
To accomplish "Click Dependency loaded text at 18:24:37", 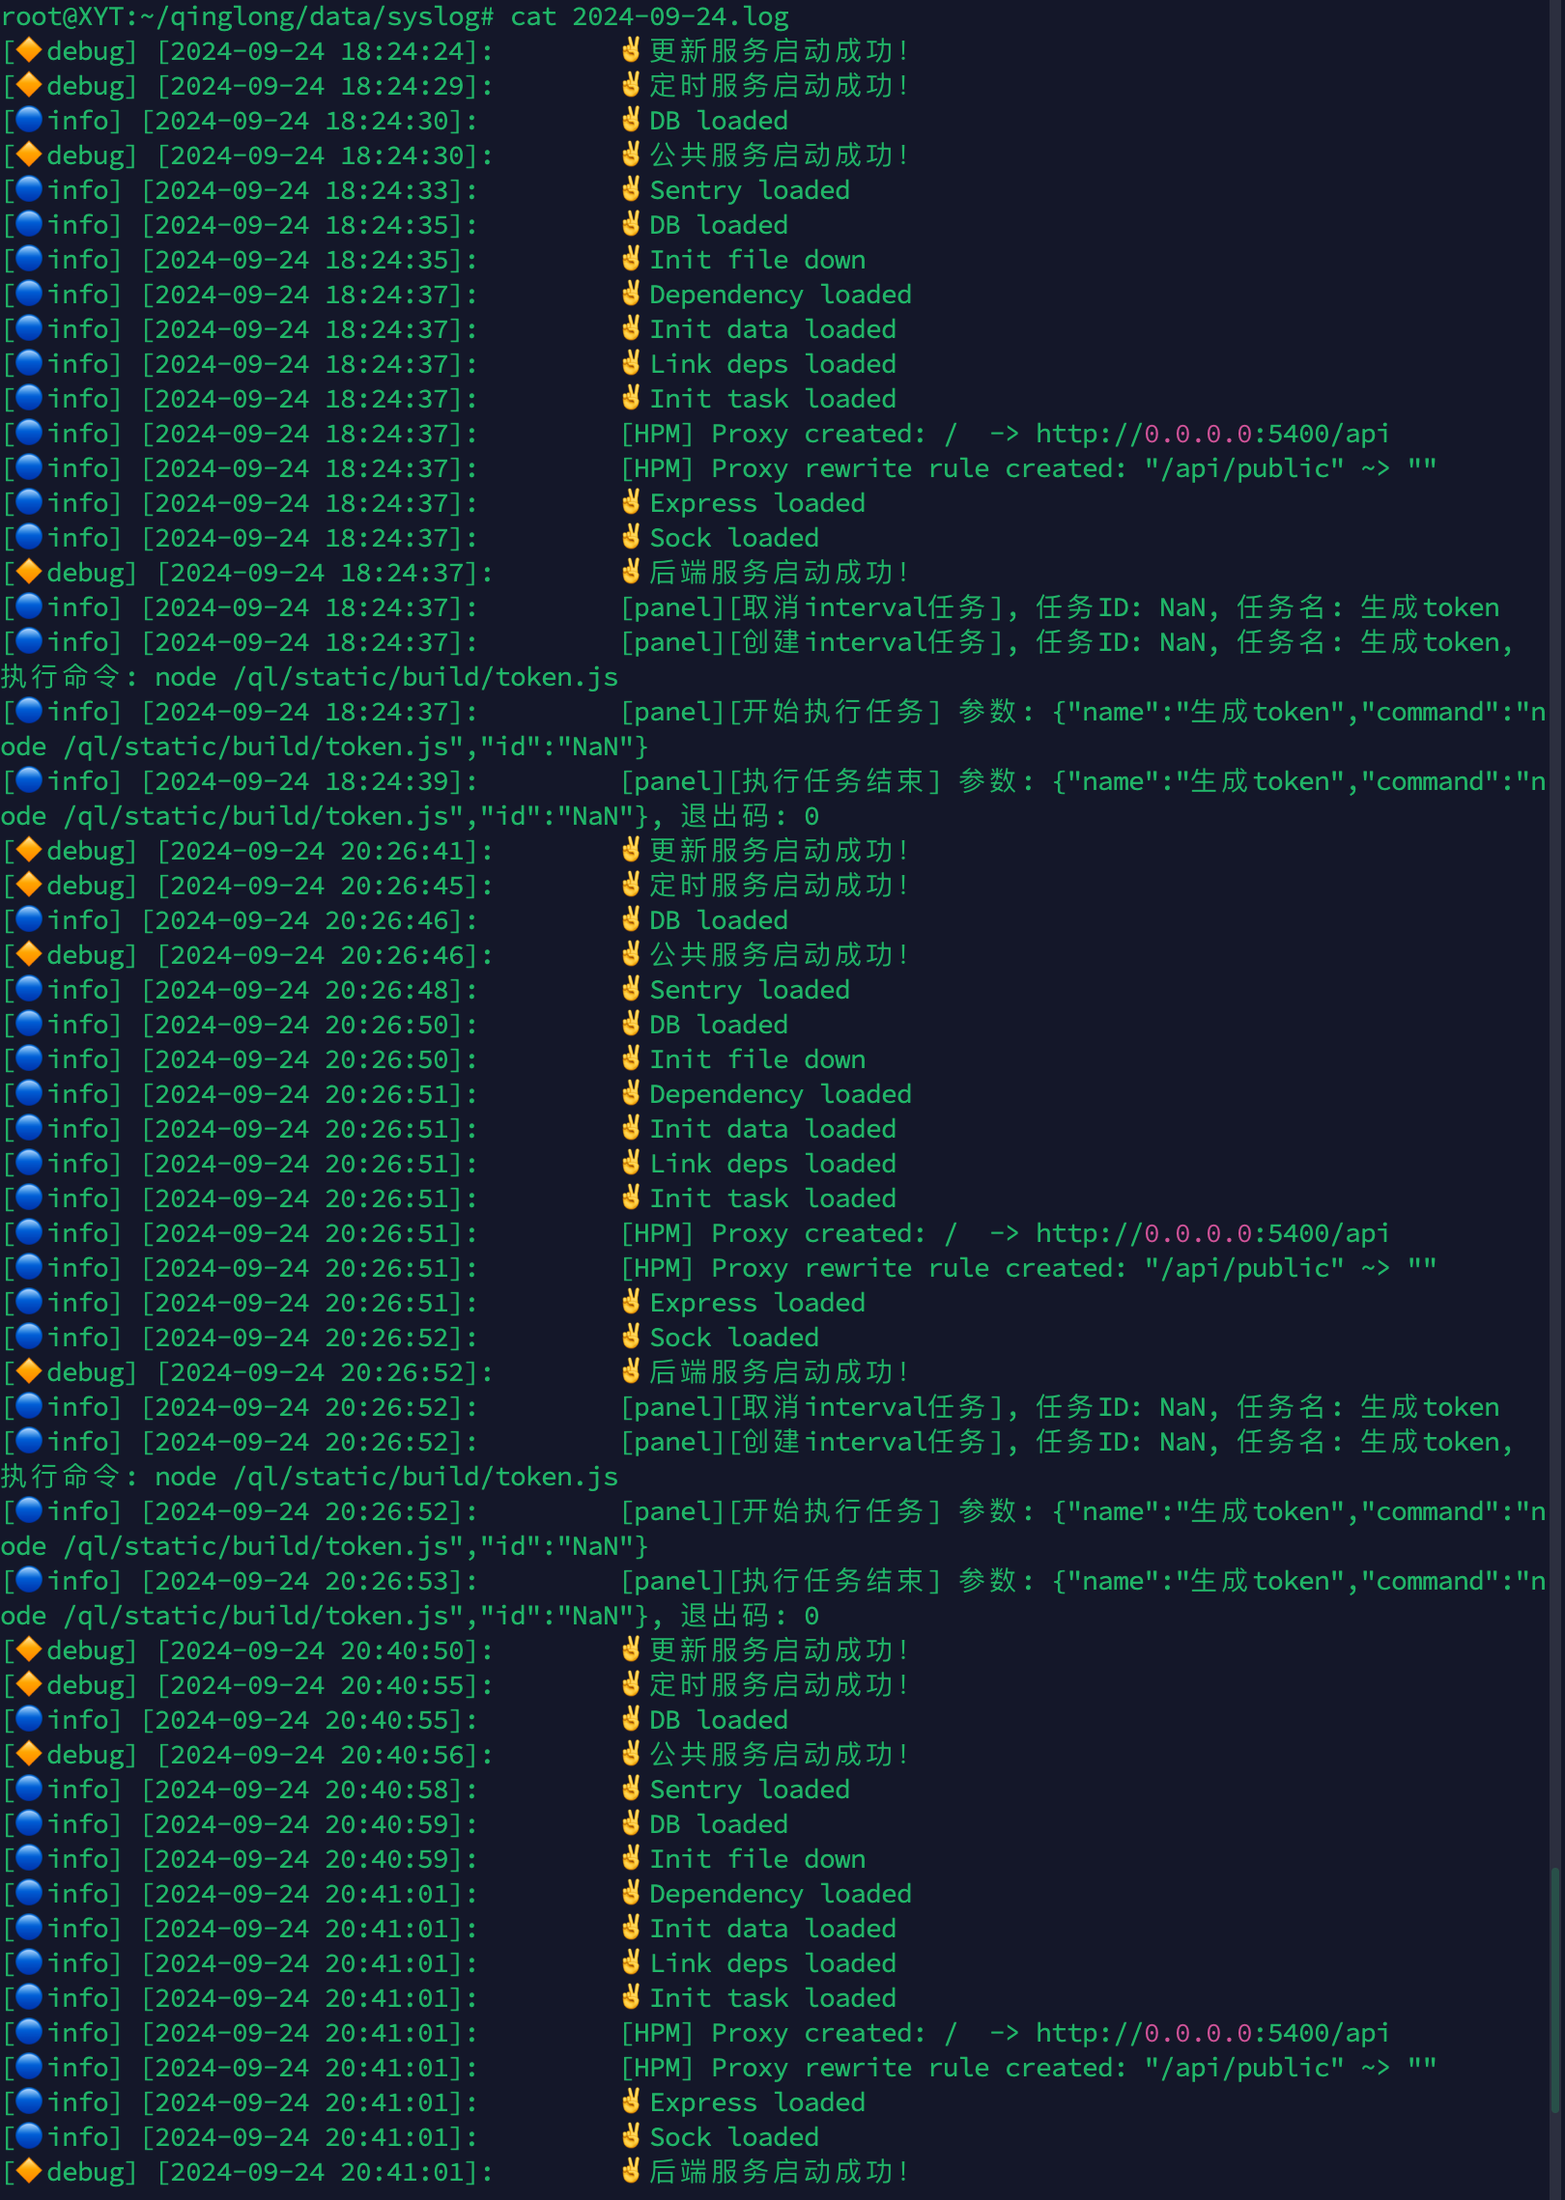I will pyautogui.click(x=781, y=295).
